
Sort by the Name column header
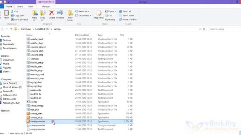[29, 35]
